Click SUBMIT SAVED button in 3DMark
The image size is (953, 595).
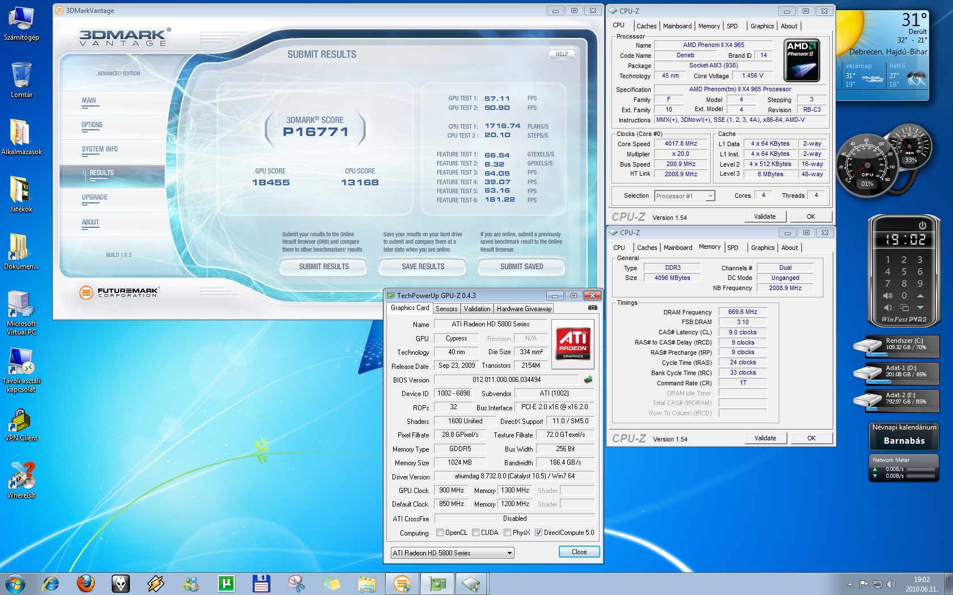click(521, 266)
